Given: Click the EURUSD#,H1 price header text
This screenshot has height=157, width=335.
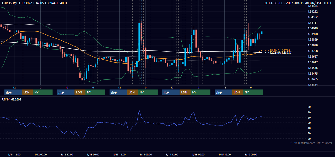Looking at the screenshot, I should click(34, 3).
